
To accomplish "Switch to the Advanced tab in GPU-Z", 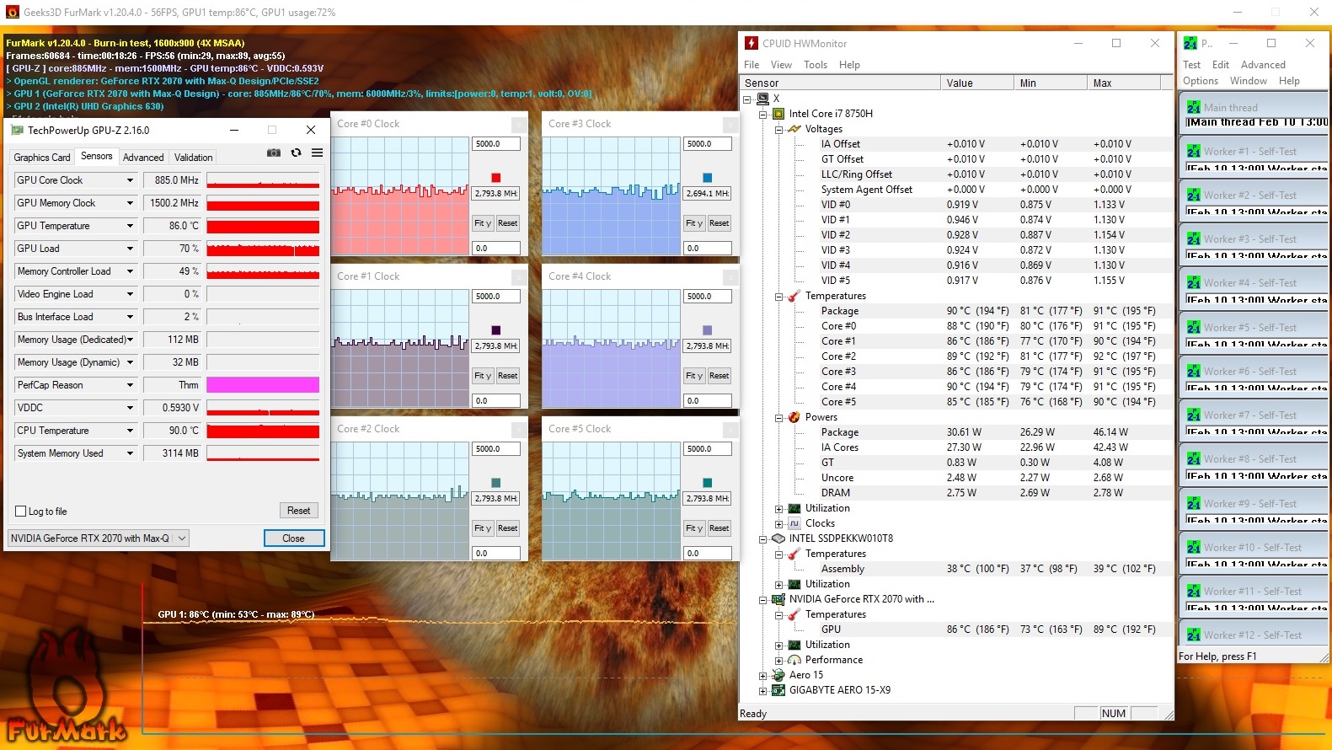I will (x=143, y=158).
